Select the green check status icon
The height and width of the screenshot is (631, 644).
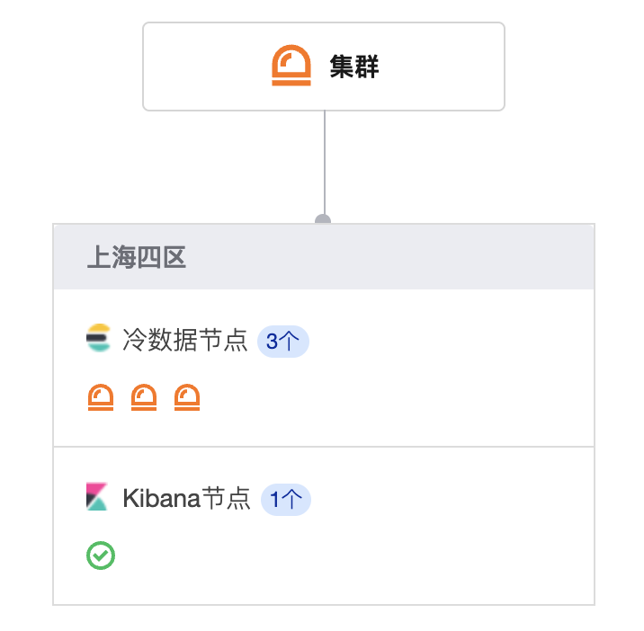101,555
